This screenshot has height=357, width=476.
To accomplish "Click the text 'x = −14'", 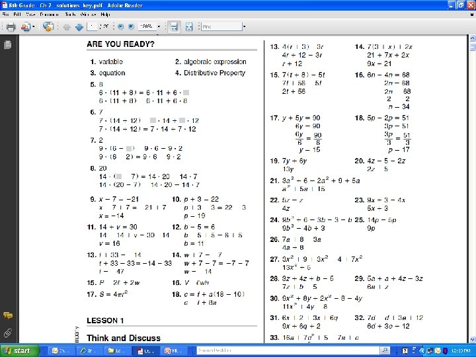I will tap(112, 216).
